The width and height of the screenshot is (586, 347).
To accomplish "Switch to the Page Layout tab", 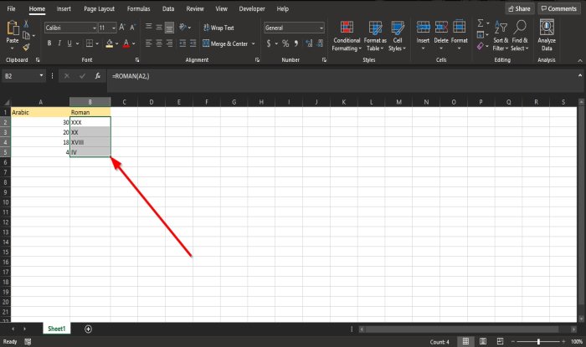I will point(99,8).
